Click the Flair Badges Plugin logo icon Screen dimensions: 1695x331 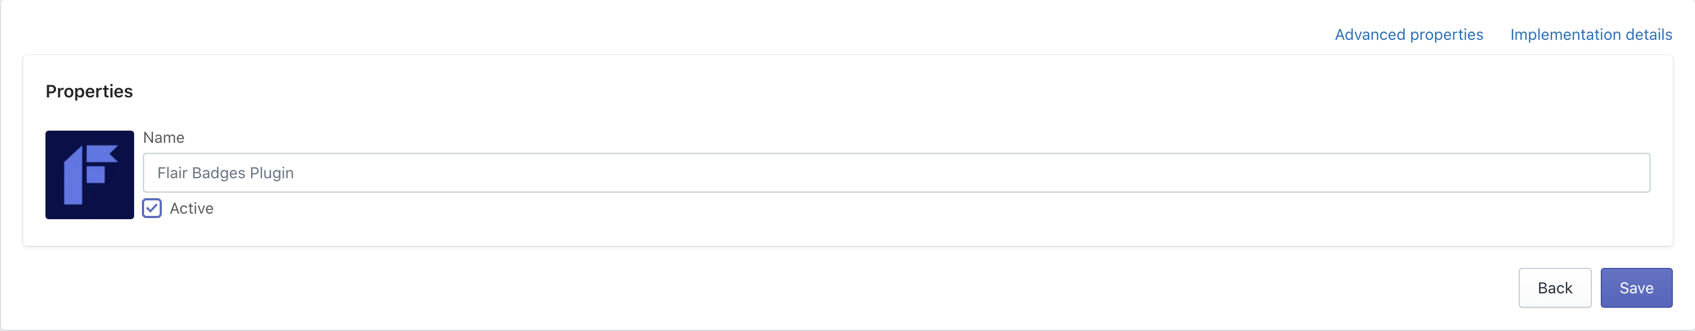pyautogui.click(x=89, y=175)
